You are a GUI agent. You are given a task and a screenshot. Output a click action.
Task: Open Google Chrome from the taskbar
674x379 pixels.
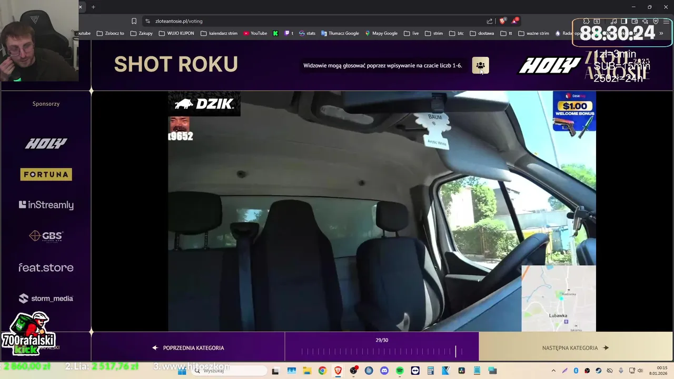coord(322,371)
